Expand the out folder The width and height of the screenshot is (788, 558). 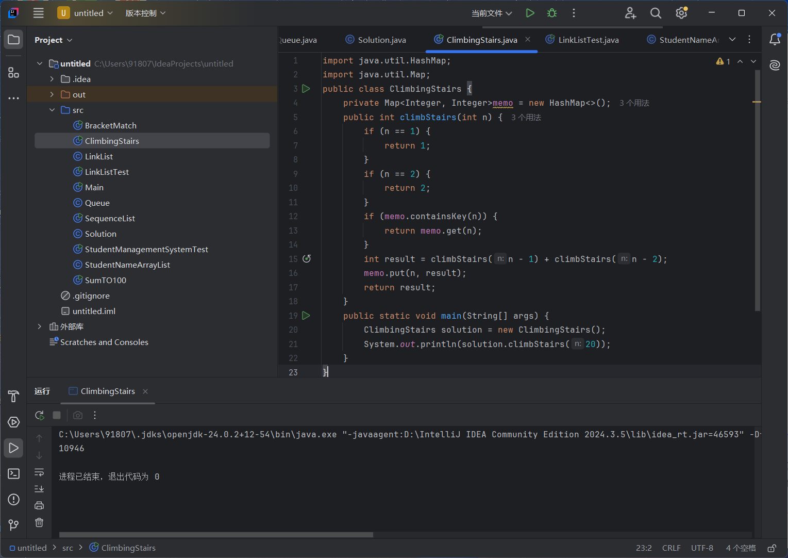tap(52, 94)
